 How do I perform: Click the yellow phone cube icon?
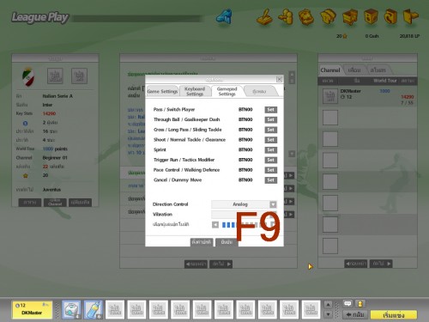point(390,17)
